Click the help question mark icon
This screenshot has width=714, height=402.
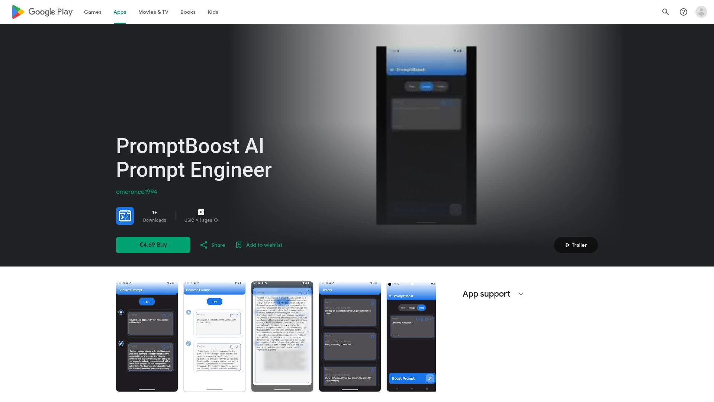click(x=684, y=12)
